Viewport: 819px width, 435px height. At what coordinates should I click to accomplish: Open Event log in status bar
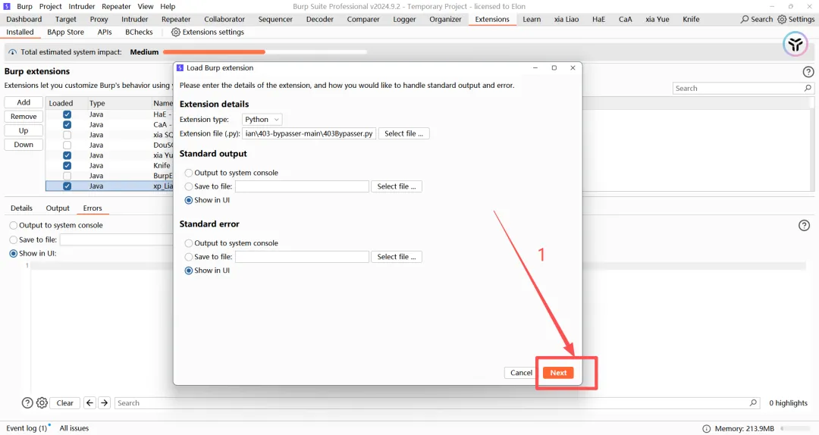coord(27,428)
